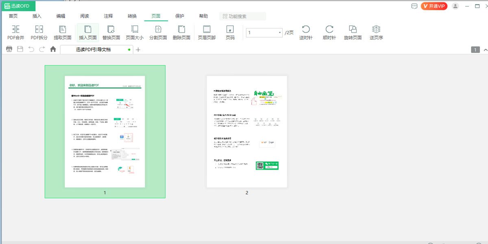Expand the page number dropdown

[280, 33]
